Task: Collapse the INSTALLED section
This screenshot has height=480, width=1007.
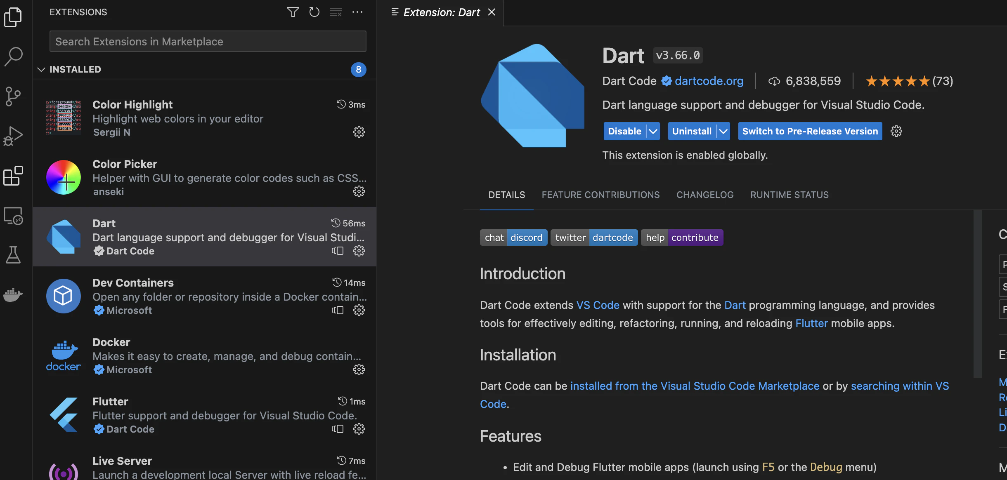Action: [41, 69]
